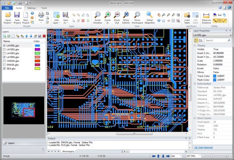Click Show Extents in the View group
The height and width of the screenshot is (160, 234).
[126, 17]
